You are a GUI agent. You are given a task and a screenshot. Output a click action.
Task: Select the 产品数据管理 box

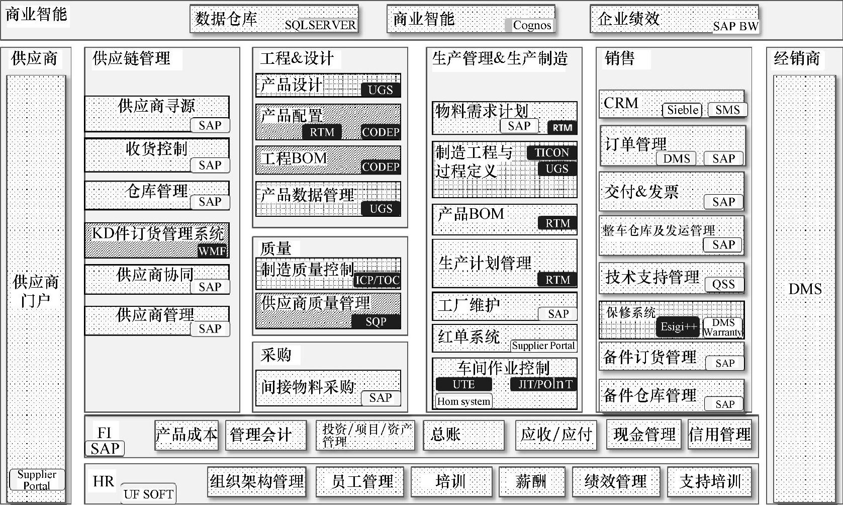point(328,199)
